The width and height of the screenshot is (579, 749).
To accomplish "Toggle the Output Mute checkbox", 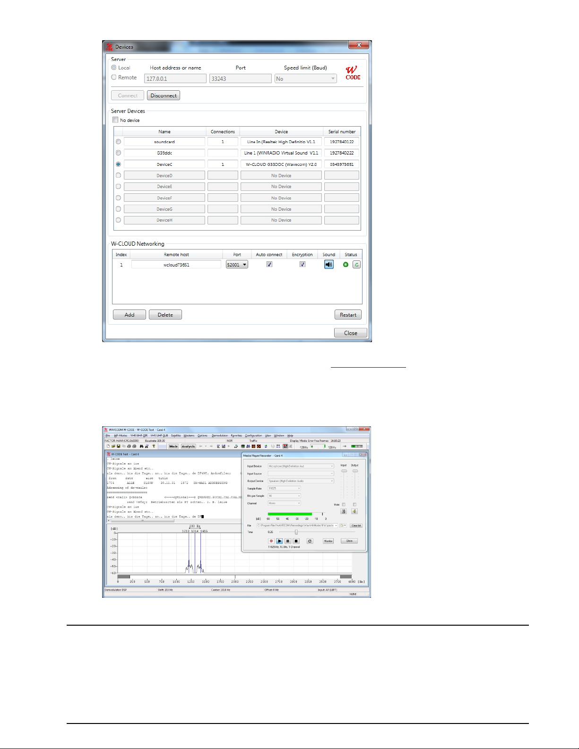I will tap(354, 505).
